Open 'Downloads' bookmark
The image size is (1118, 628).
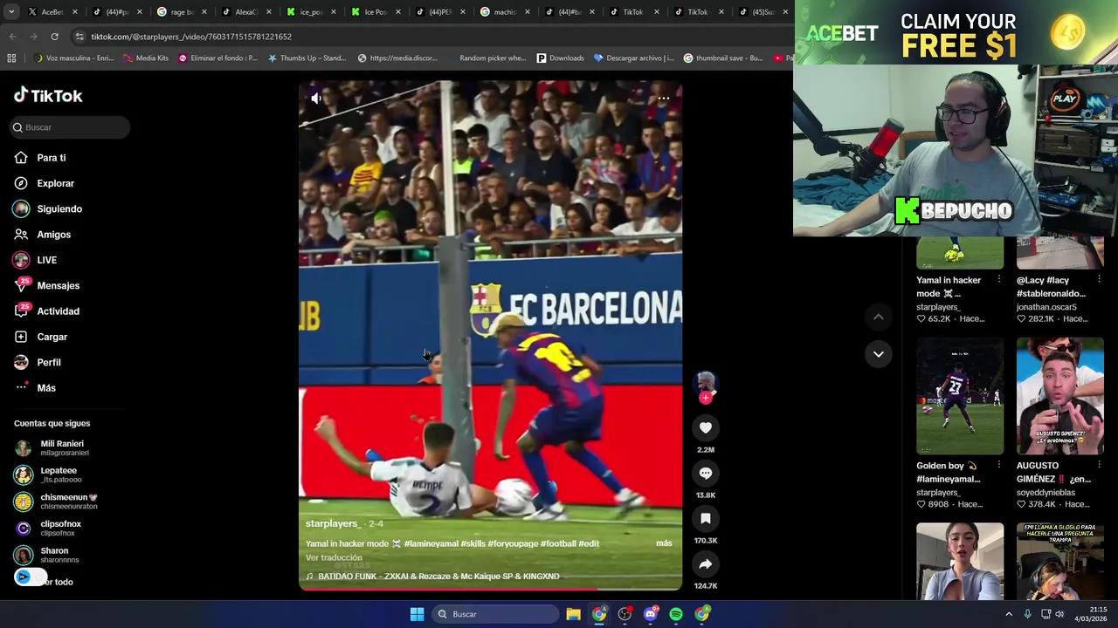click(x=560, y=58)
